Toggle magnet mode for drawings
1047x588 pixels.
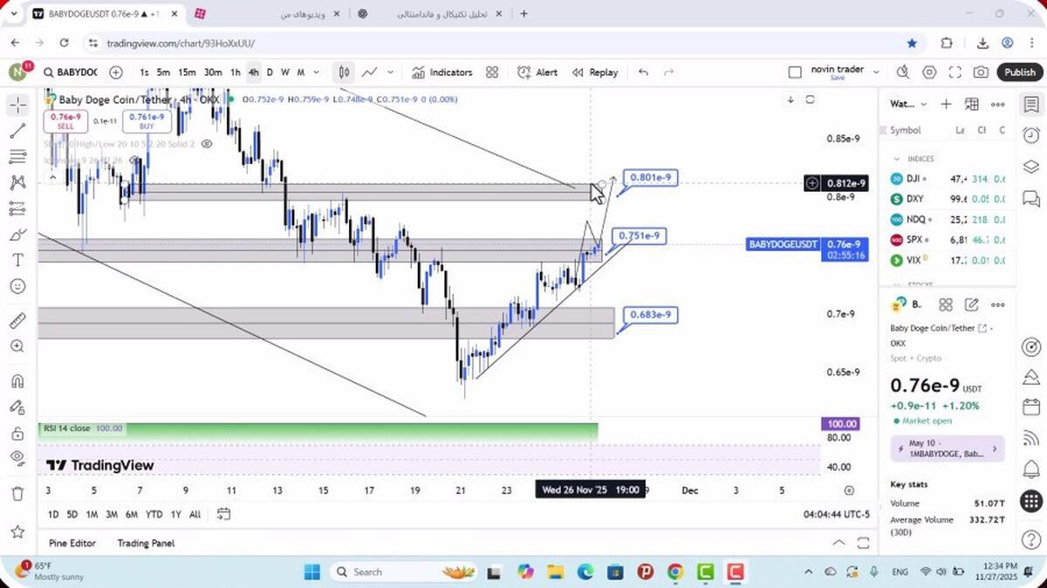coord(17,381)
